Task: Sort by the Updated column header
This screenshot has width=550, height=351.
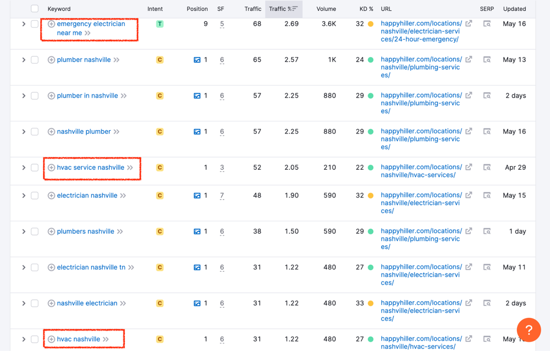Action: [x=514, y=9]
